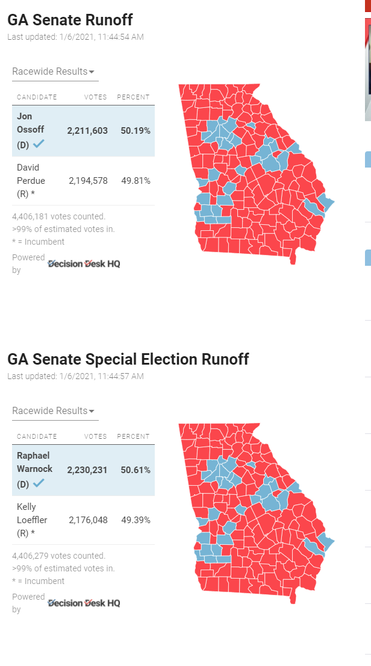Click Ossoff's 2,211,603 vote count
The height and width of the screenshot is (666, 371).
87,131
